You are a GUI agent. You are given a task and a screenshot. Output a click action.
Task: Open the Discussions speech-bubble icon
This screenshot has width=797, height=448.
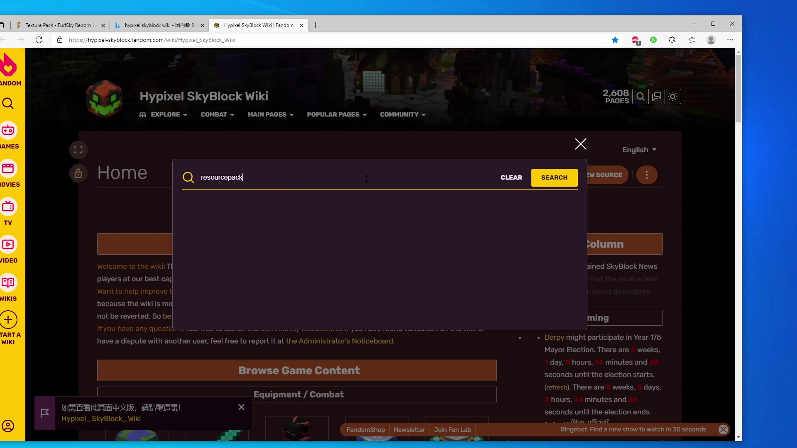[657, 96]
